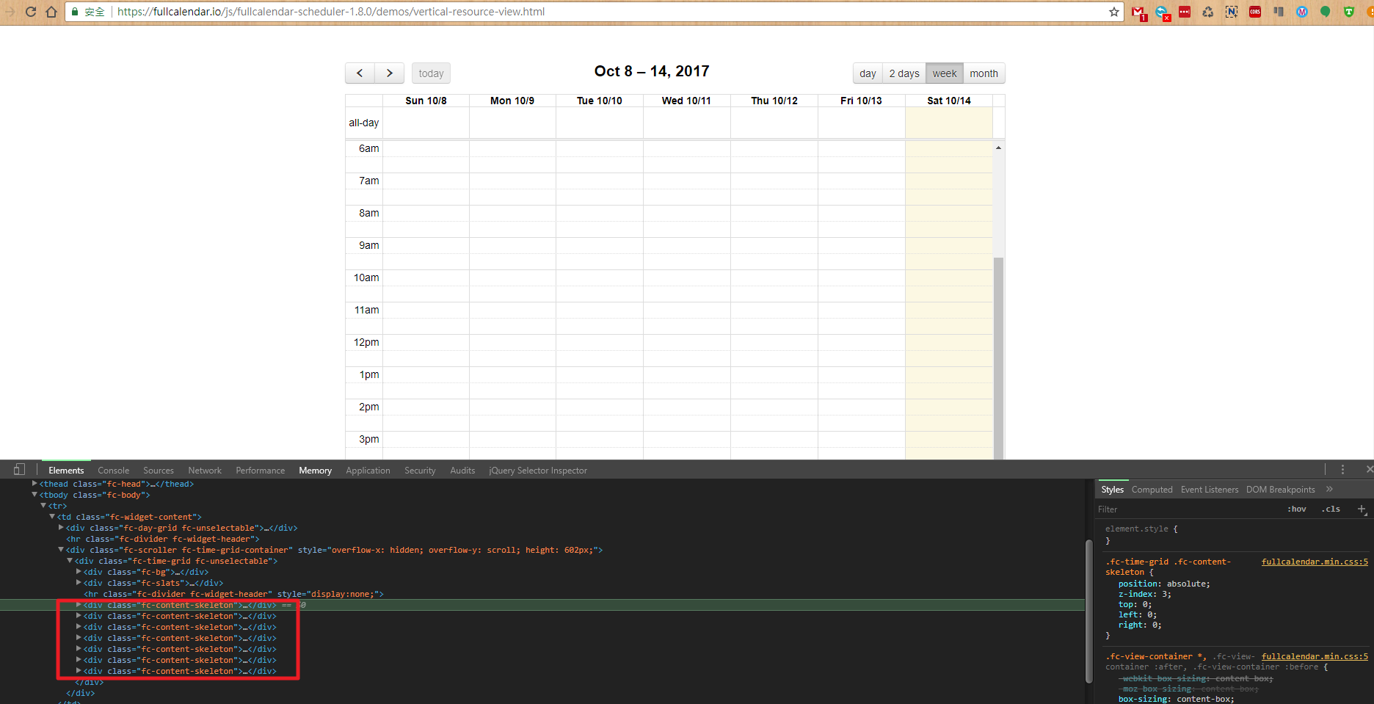
Task: Switch to the Computed styles tab
Action: 1152,490
